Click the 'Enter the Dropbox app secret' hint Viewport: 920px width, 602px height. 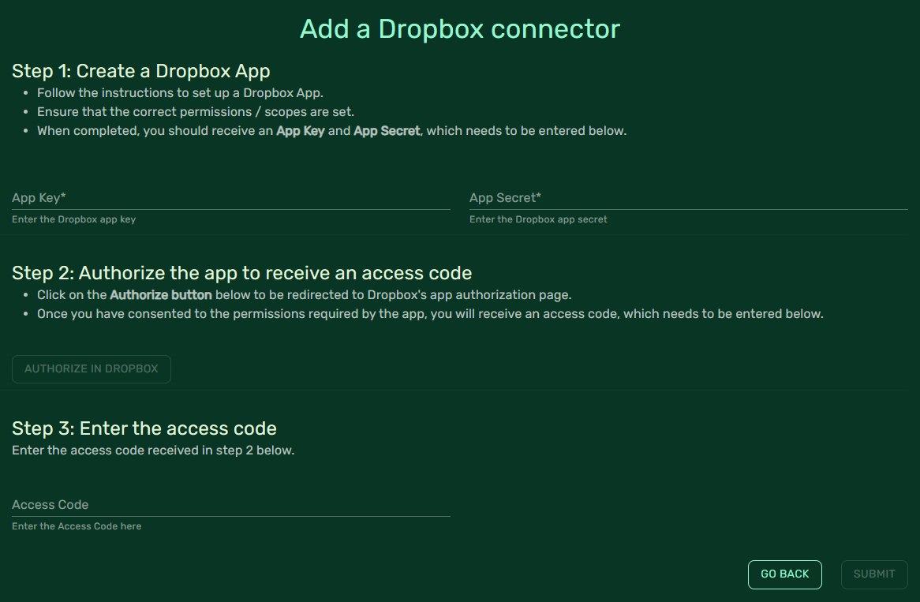point(538,219)
